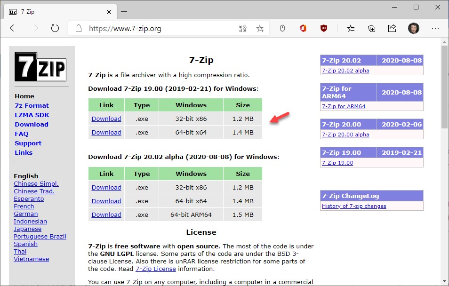Open the Favorites list icon
This screenshot has height=286, width=449.
point(351,28)
